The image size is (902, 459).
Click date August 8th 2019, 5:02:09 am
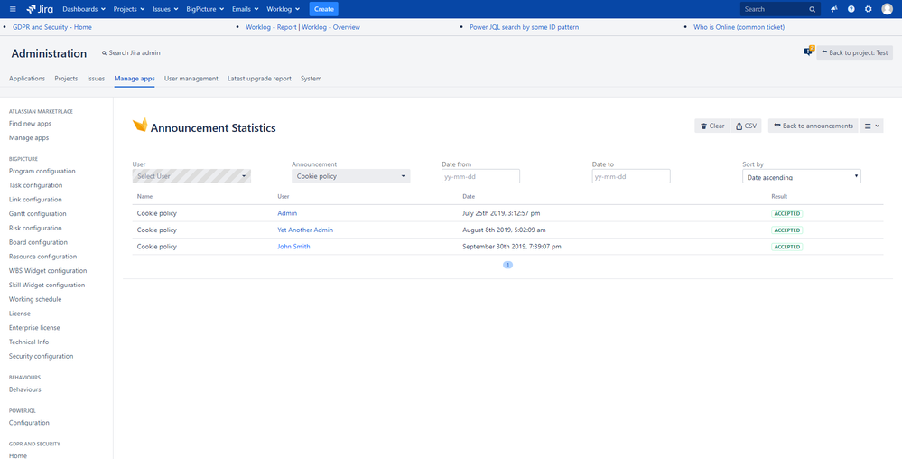(x=504, y=229)
